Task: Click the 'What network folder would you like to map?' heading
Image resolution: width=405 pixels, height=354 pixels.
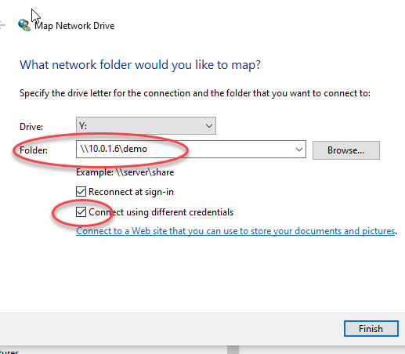Action: 140,65
